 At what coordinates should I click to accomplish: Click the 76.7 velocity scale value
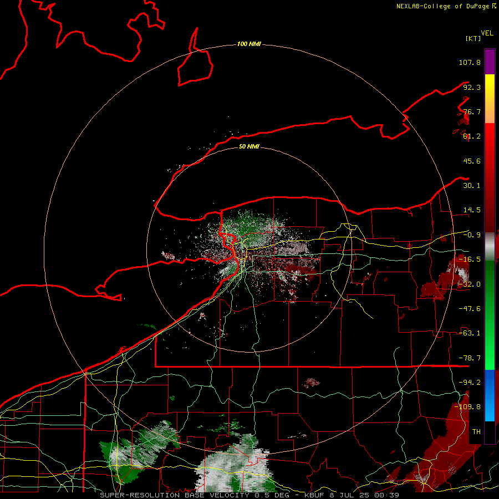coord(472,111)
